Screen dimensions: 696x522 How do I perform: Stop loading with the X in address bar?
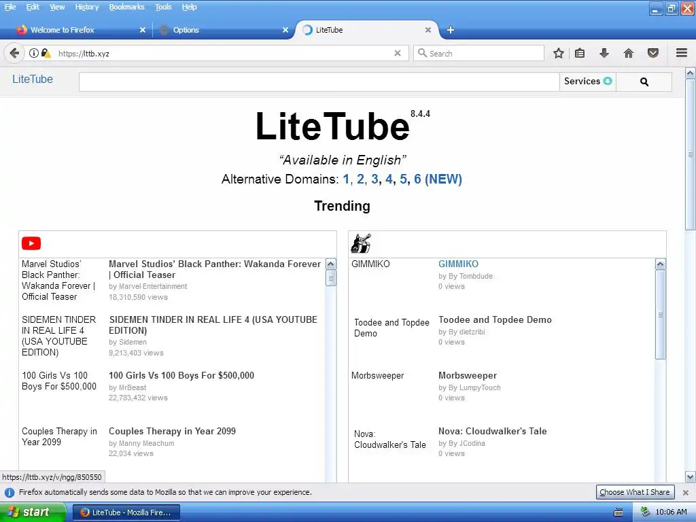coord(397,53)
